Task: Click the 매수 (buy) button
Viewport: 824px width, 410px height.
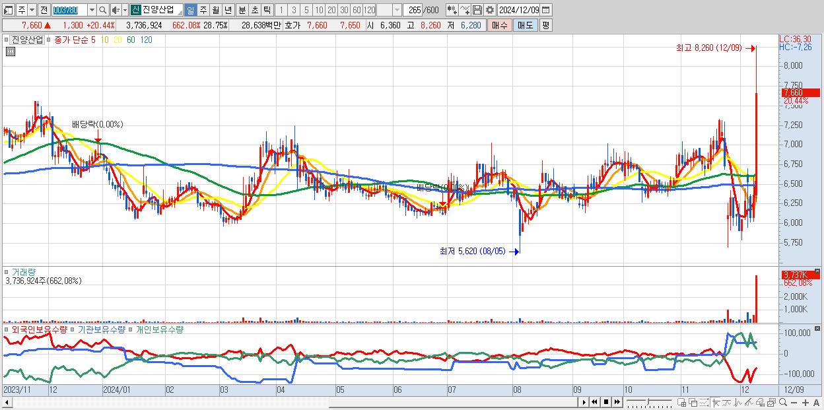Action: point(500,25)
